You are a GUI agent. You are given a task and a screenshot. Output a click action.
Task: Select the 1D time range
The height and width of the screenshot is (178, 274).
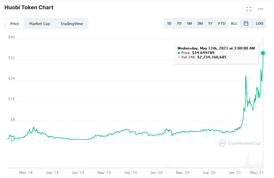click(169, 24)
